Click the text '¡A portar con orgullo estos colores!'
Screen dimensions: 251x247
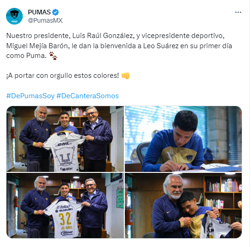coord(63,76)
